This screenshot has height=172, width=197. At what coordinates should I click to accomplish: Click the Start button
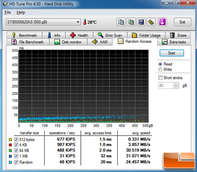click(172, 53)
